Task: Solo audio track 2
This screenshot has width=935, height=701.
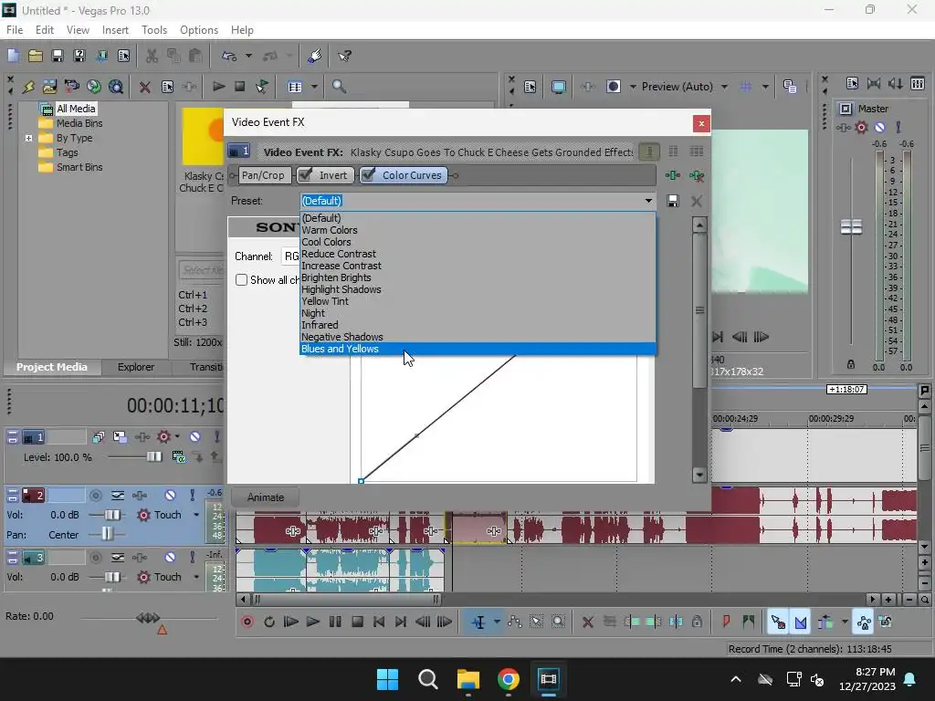Action: click(x=192, y=495)
